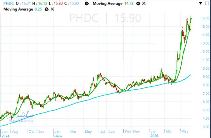Remove the Moving Average 9.25 indicator
The height and width of the screenshot is (138, 211).
click(x=52, y=9)
